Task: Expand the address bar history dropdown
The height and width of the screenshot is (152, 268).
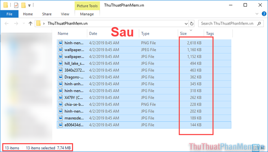Action: [x=186, y=23]
